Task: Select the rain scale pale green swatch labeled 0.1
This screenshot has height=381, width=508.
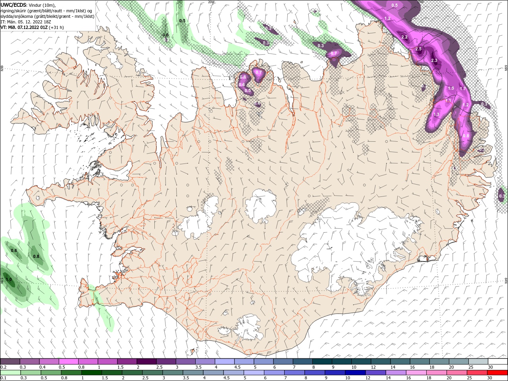Action: [x=10, y=373]
